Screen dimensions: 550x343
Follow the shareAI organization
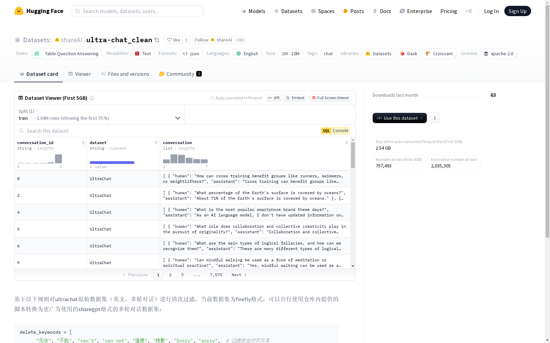click(x=213, y=40)
